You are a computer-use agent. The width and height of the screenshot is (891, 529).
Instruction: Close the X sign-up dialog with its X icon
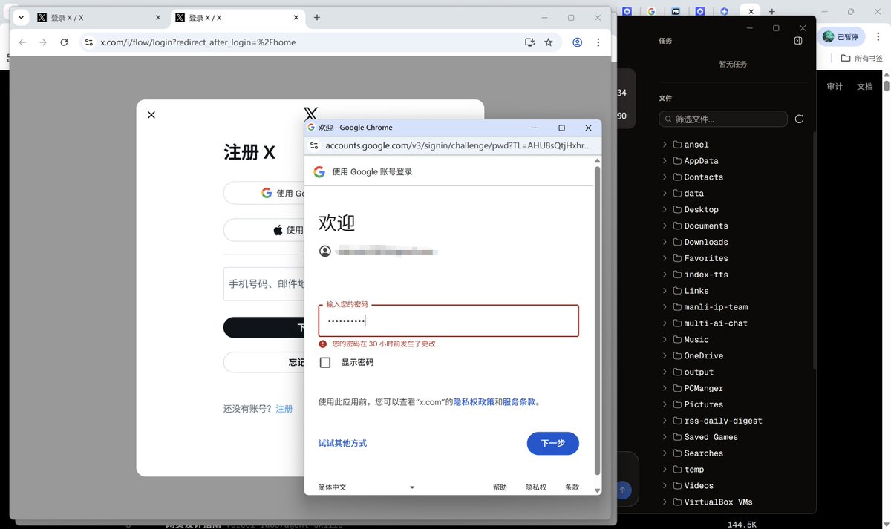click(151, 114)
